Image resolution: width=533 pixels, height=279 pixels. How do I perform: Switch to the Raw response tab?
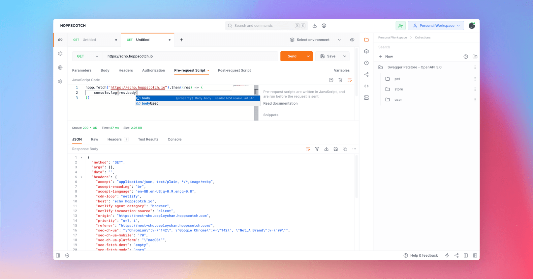pyautogui.click(x=95, y=139)
